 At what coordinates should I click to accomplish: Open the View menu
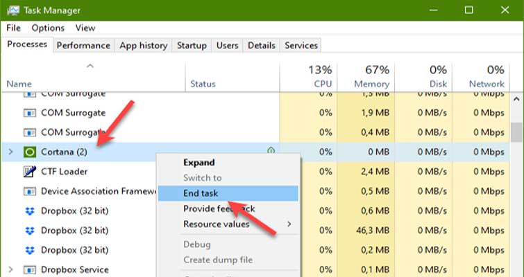coord(85,28)
